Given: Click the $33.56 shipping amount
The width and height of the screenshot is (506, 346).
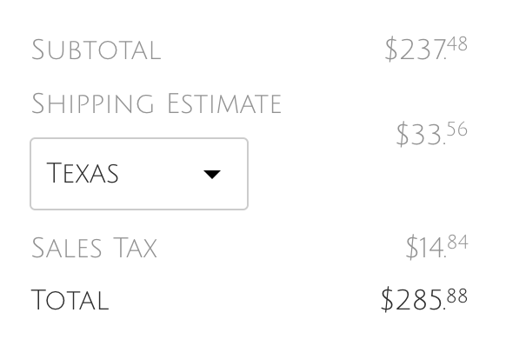Looking at the screenshot, I should (x=432, y=134).
